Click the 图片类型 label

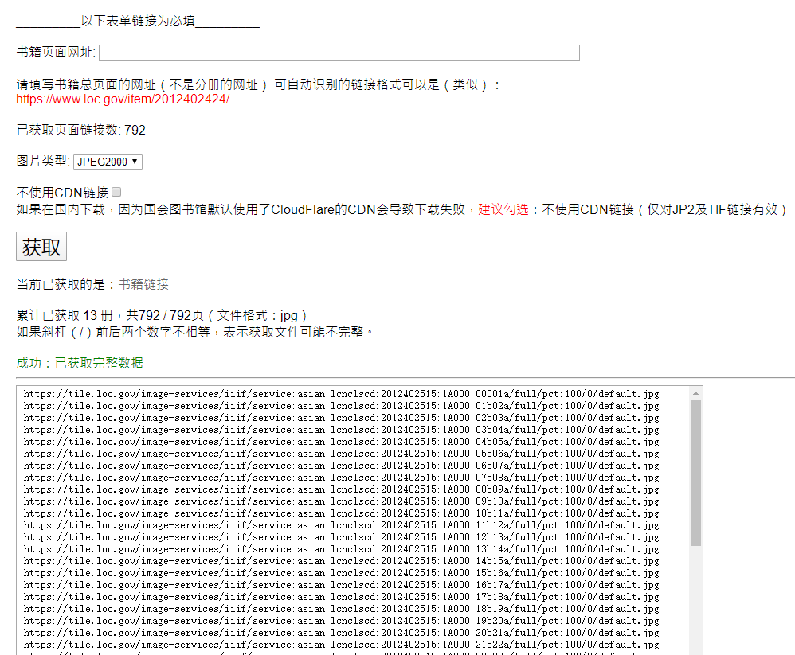pos(43,162)
